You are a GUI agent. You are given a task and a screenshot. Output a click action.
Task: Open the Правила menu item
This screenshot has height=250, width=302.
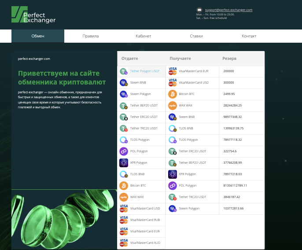pyautogui.click(x=91, y=36)
